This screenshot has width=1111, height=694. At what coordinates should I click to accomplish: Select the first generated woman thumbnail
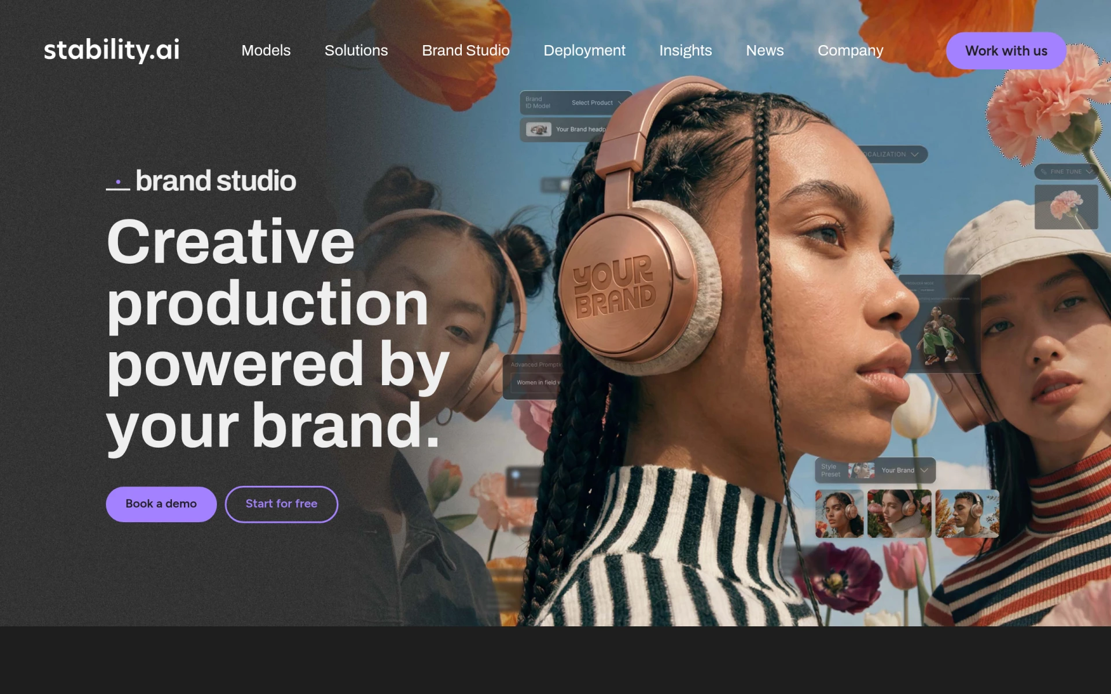tap(839, 514)
